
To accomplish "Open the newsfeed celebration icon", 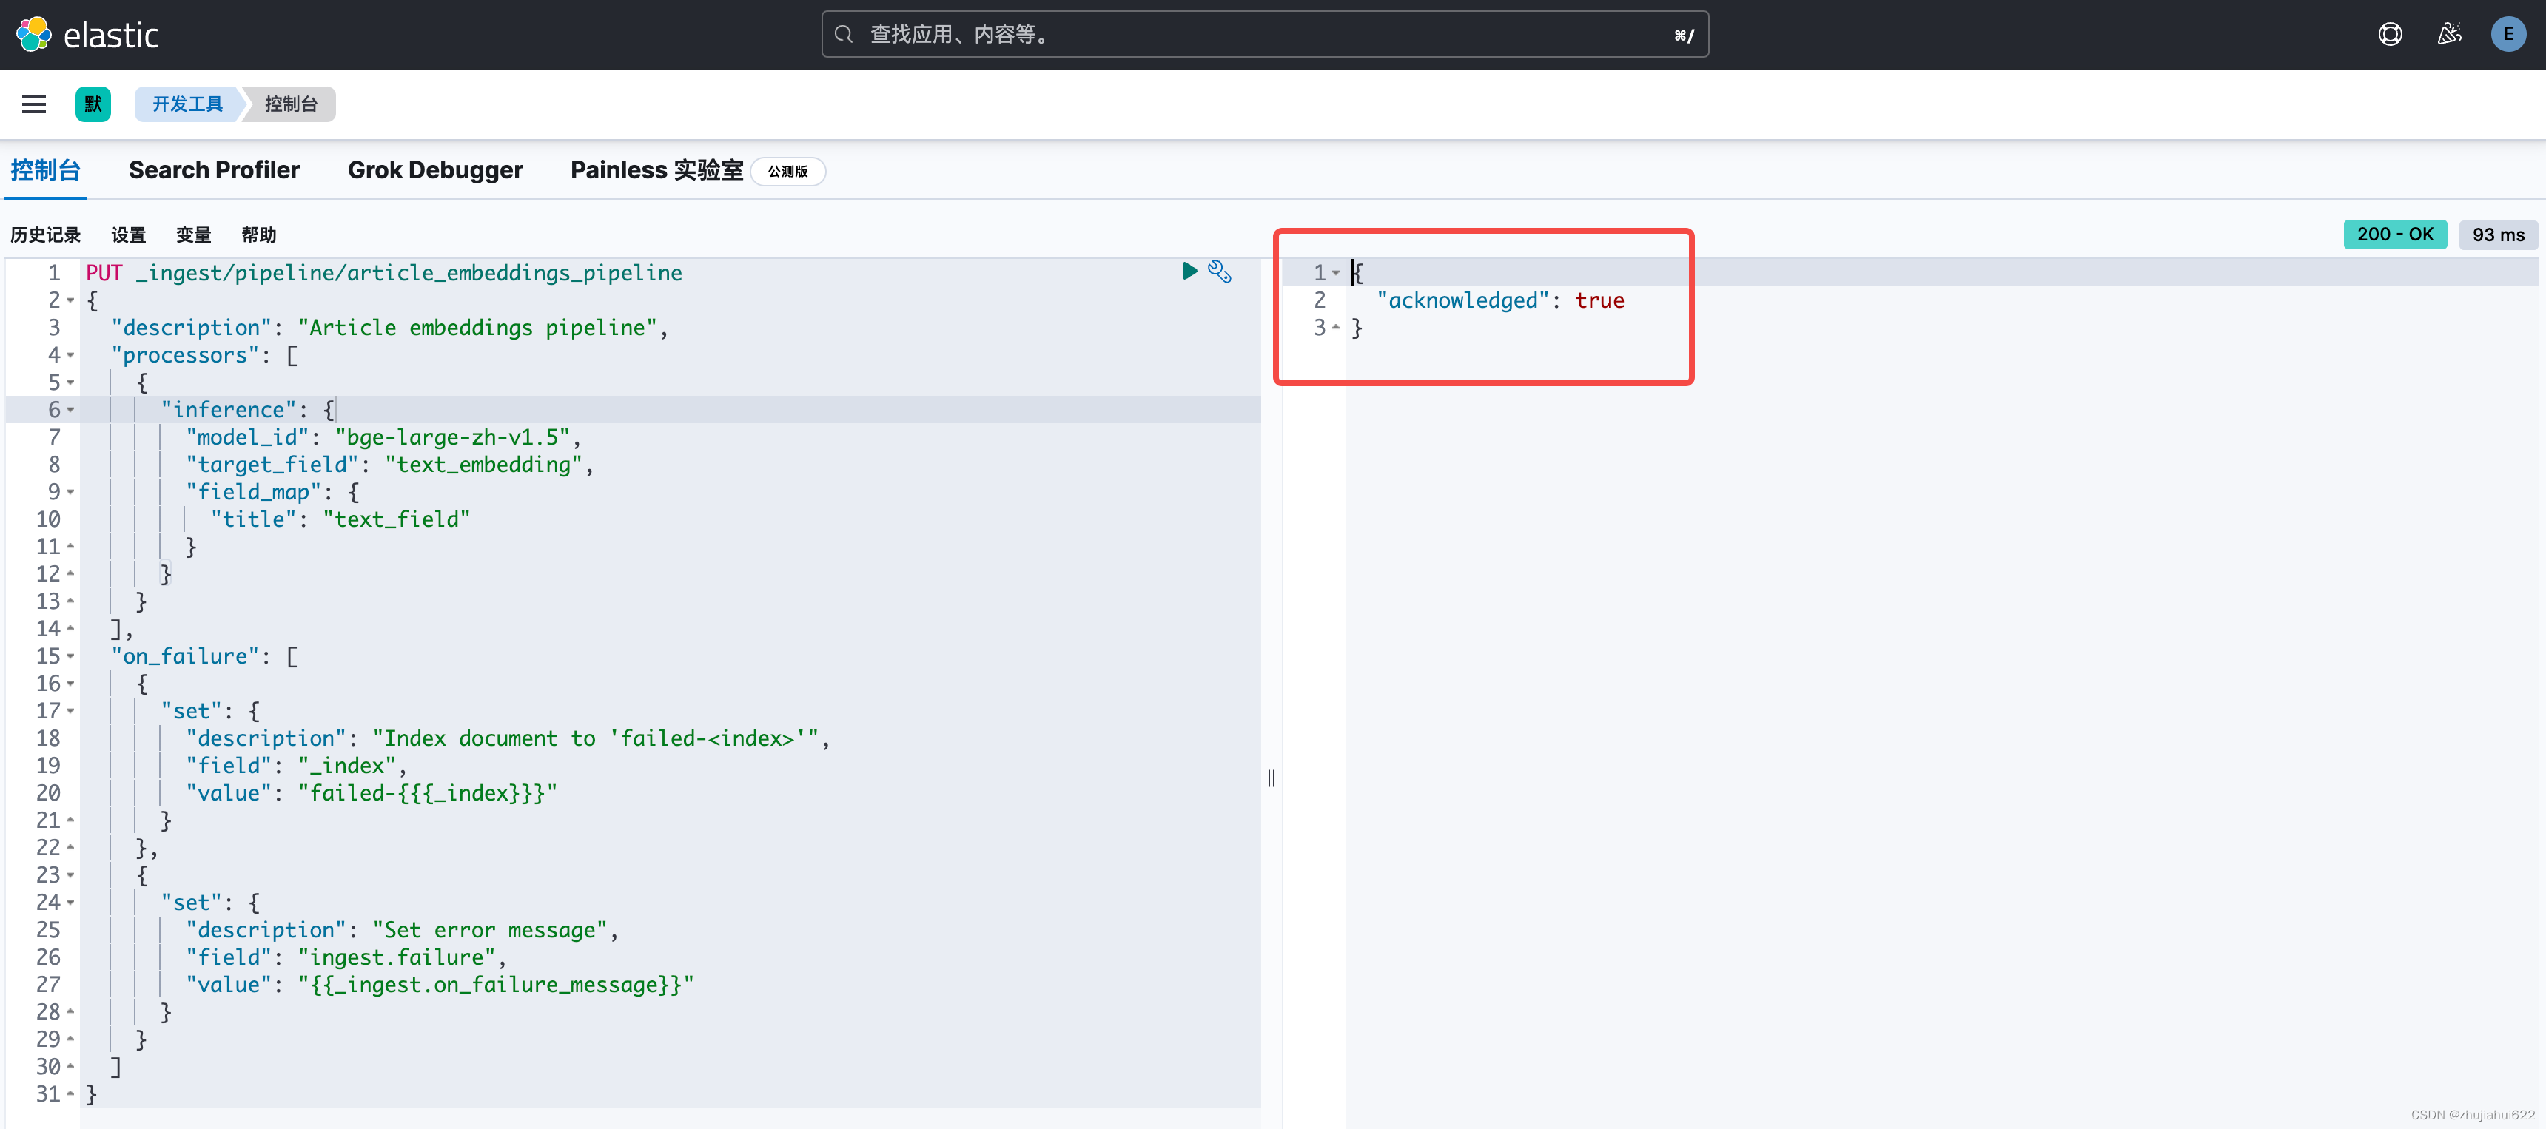I will pos(2448,35).
